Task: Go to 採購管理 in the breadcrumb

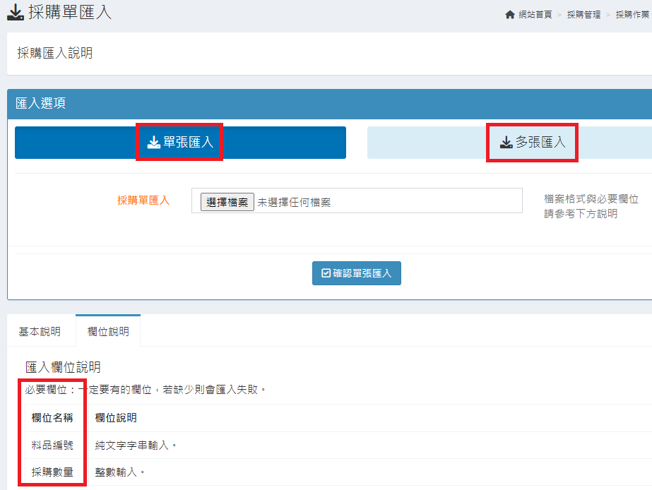Action: coord(583,15)
